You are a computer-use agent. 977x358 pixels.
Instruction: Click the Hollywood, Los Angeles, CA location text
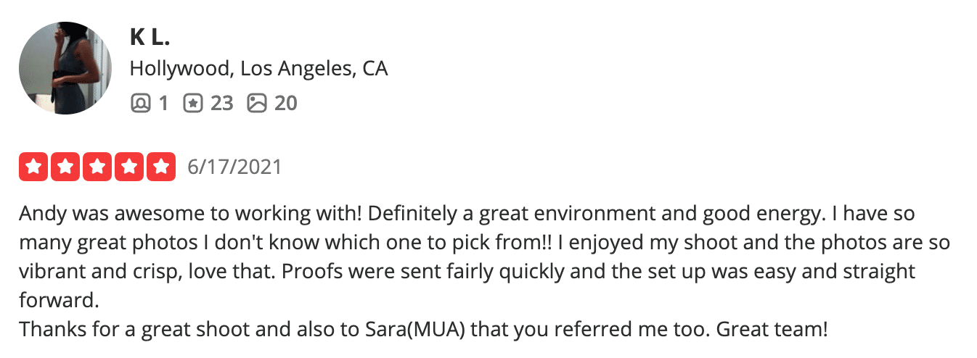[x=259, y=69]
